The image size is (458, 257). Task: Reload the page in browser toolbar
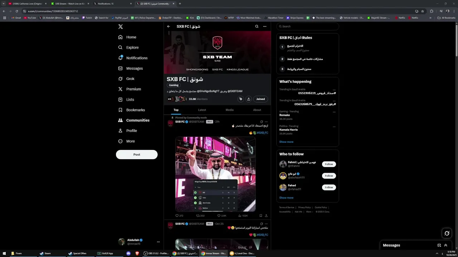coord(16,11)
